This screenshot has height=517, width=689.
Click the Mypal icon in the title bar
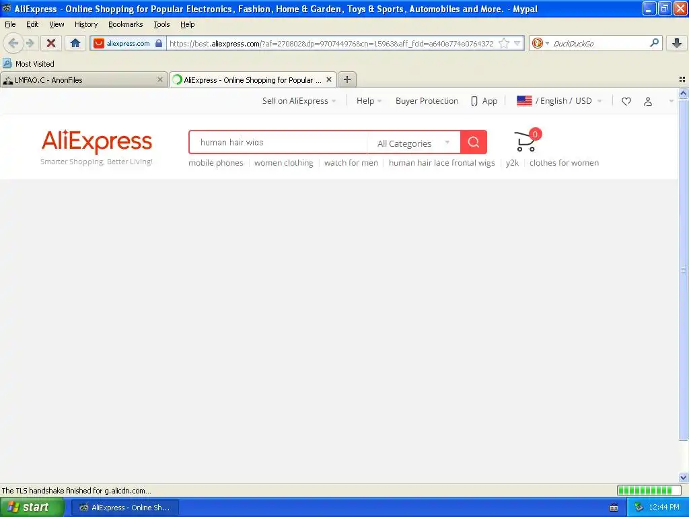click(7, 8)
